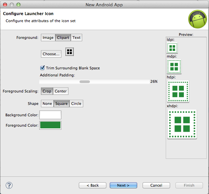Open the help question mark icon
The width and height of the screenshot is (209, 194).
click(x=9, y=185)
